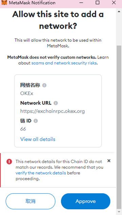Image resolution: width=122 pixels, height=215 pixels.
Task: Click the red warning exclamation icon
Action: pyautogui.click(x=9, y=162)
